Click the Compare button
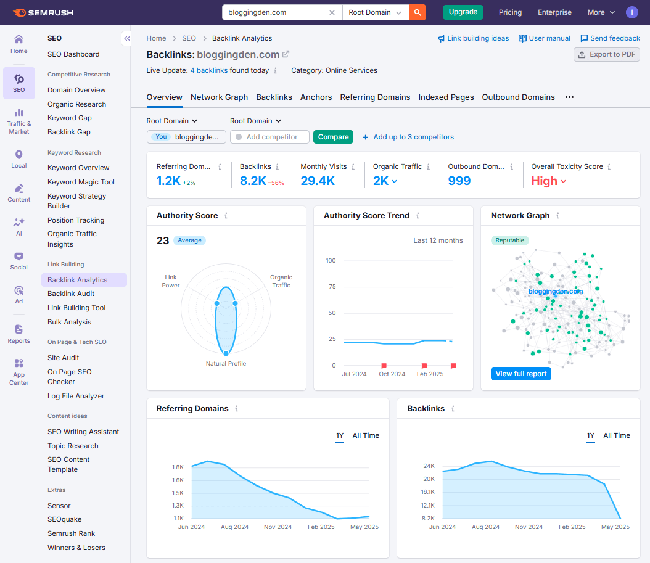 click(333, 137)
